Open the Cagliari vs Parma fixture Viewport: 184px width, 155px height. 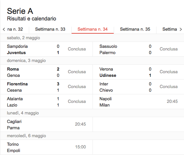point(46,124)
